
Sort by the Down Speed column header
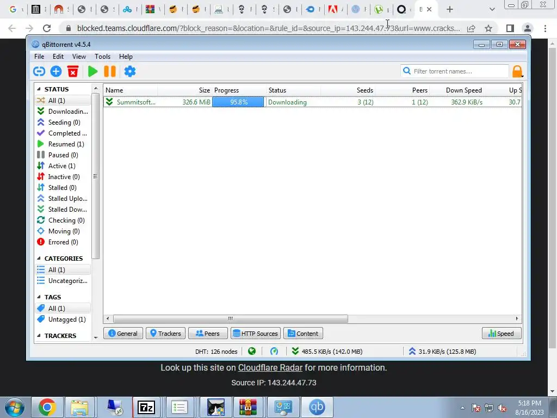457,90
